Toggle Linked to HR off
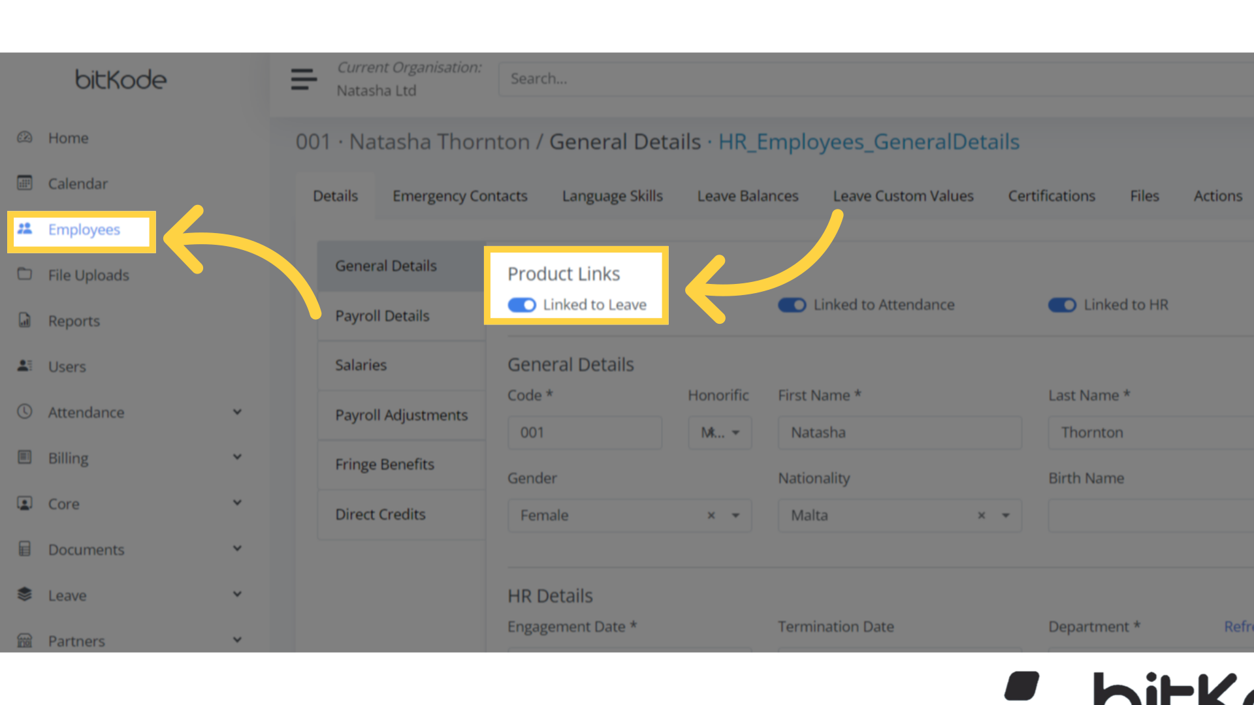1254x705 pixels. click(1062, 305)
